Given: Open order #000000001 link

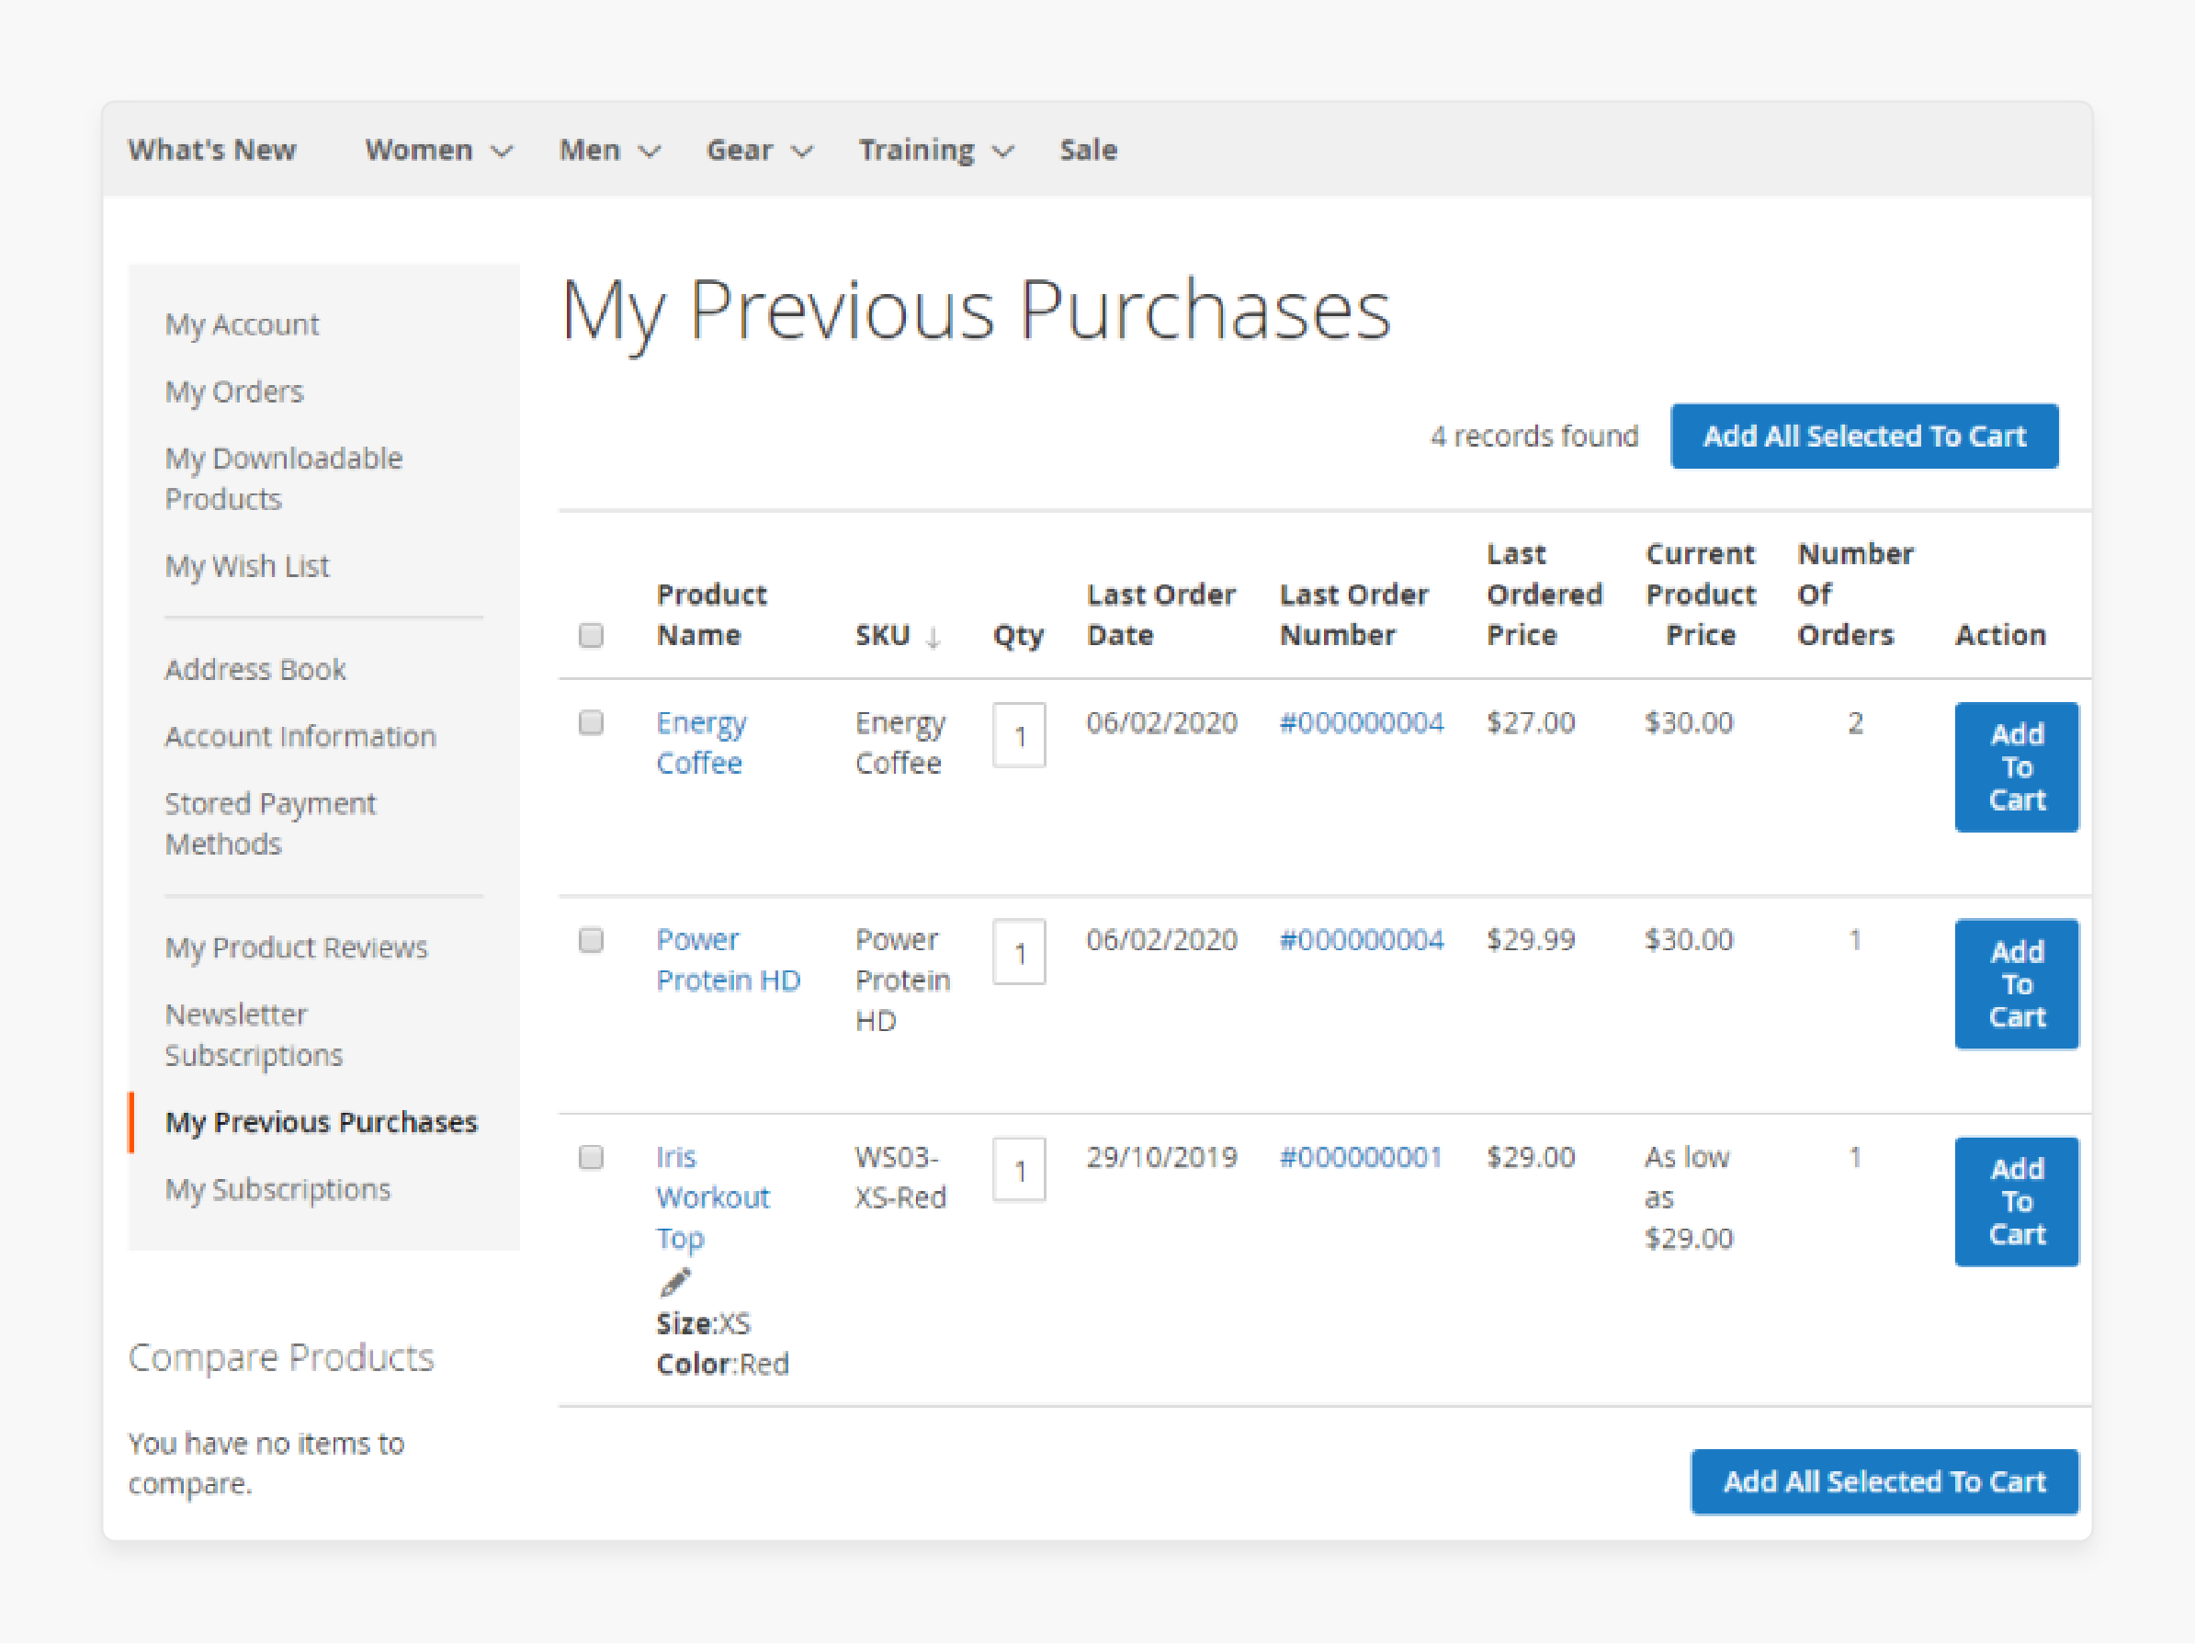Looking at the screenshot, I should click(1361, 1158).
